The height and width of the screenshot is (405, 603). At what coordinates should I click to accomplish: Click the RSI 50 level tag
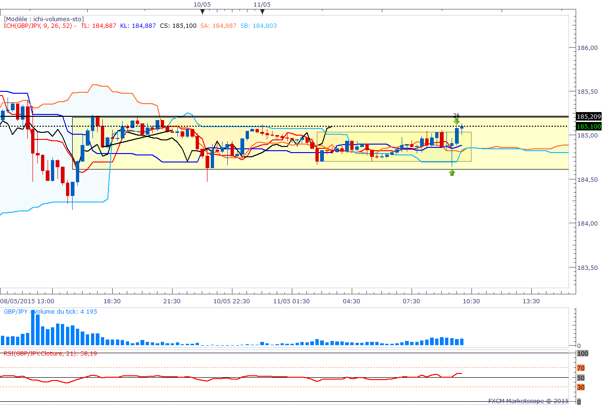[581, 378]
